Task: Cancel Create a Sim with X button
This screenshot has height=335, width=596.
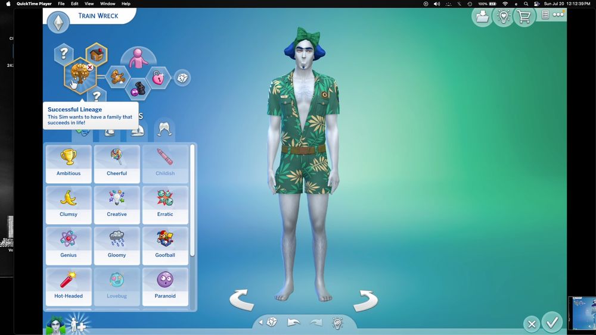Action: 532,324
